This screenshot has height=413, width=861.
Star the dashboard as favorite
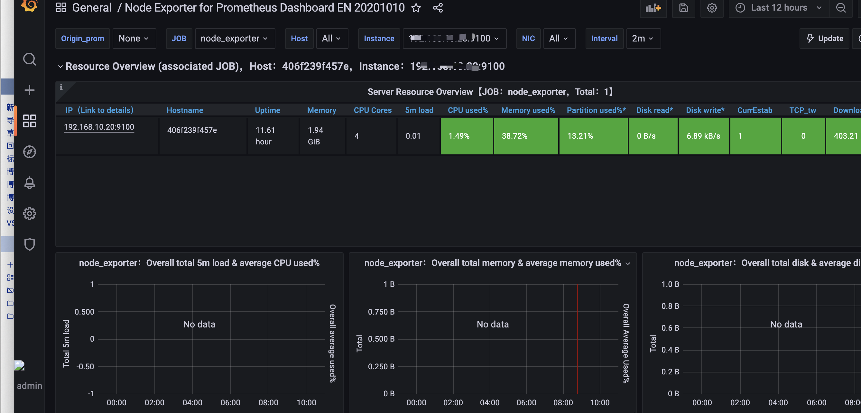(416, 8)
